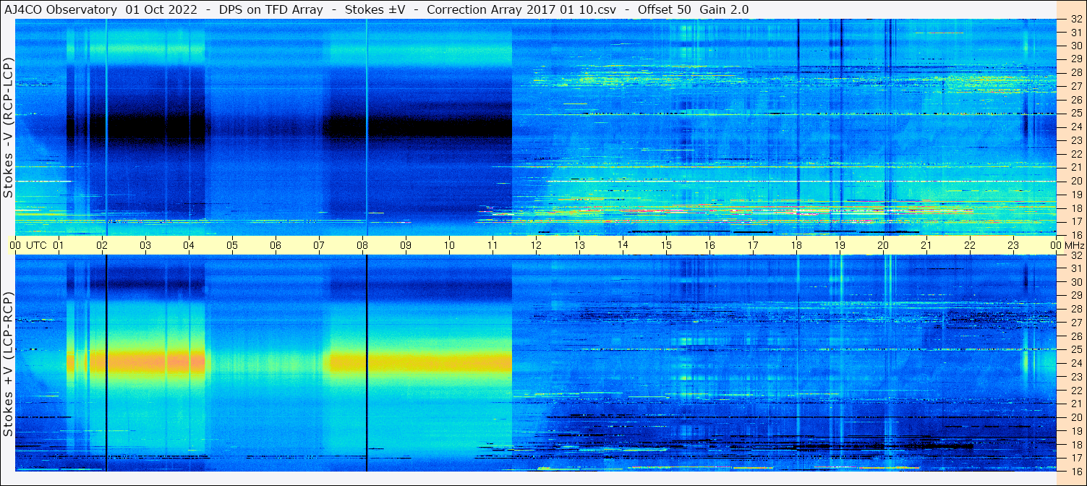Click the upper Stokes -V spectrogram plot

click(536, 127)
